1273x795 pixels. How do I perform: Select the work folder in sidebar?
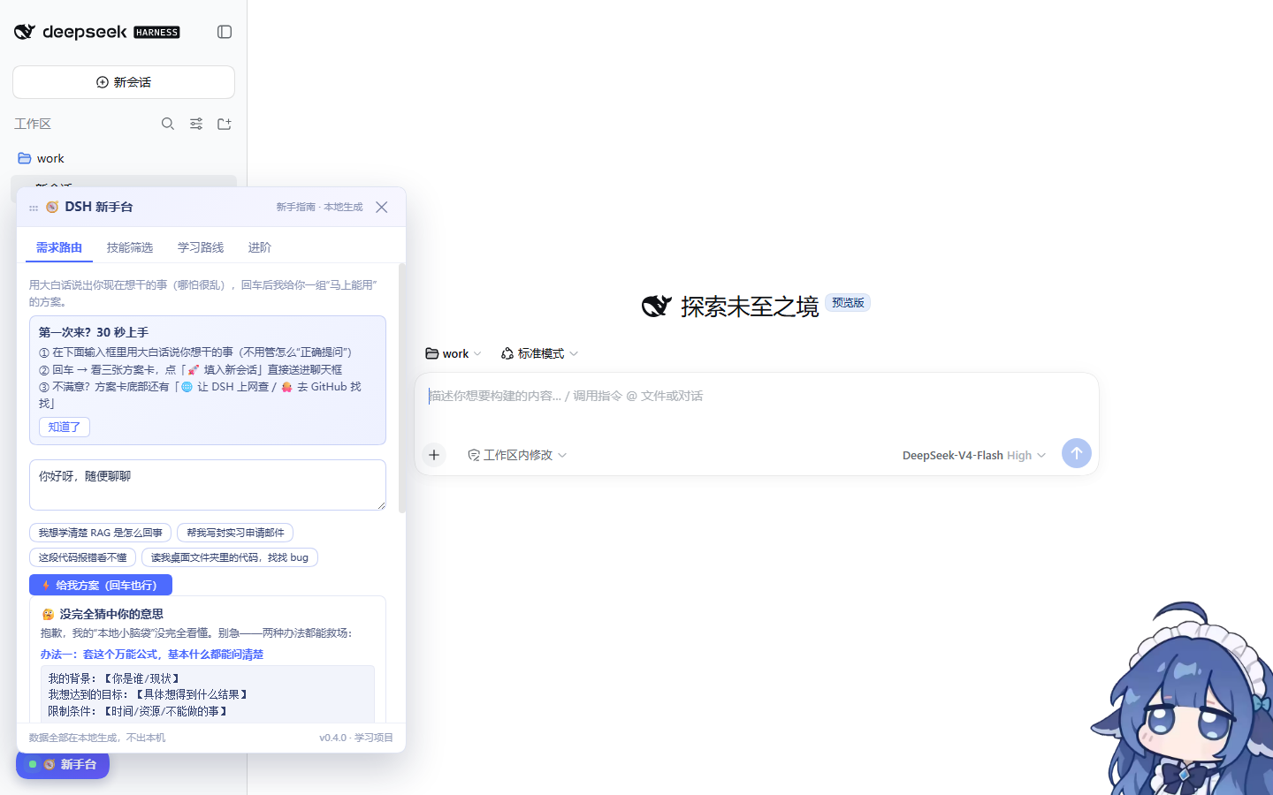point(124,158)
